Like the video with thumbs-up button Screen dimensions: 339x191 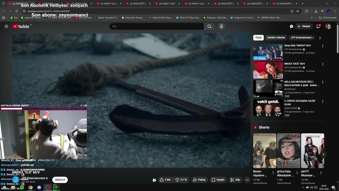(x=165, y=180)
